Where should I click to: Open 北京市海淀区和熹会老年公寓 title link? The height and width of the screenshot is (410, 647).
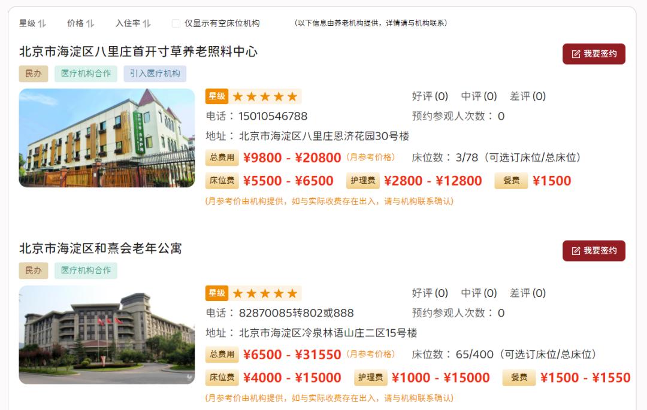click(x=101, y=248)
